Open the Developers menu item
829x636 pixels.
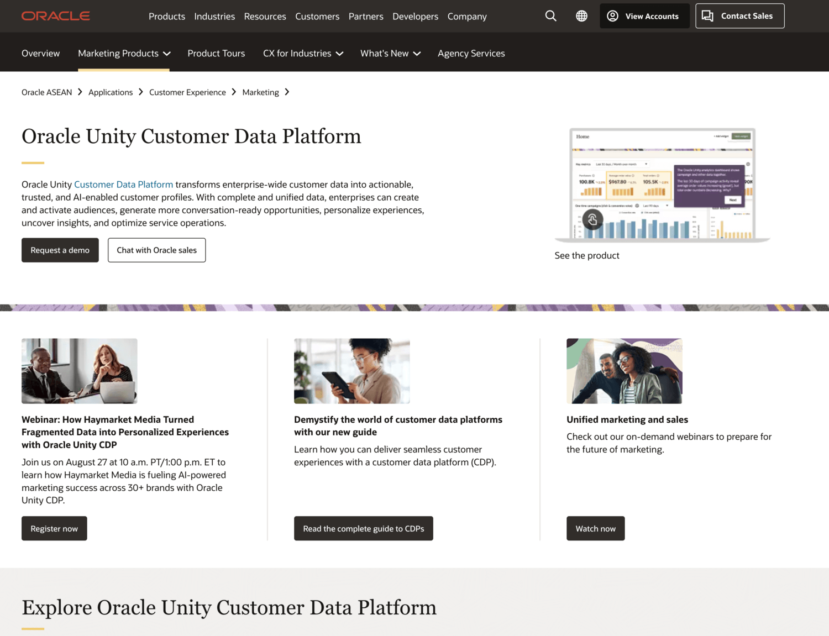pyautogui.click(x=415, y=16)
